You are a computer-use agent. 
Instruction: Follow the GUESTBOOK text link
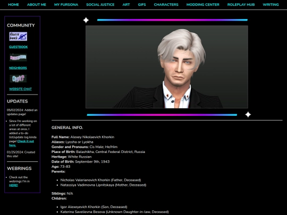pos(19,47)
